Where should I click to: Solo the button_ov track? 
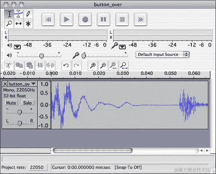coord(28,103)
